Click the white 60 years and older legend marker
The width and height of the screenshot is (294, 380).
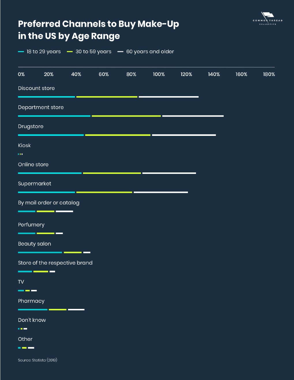pos(120,52)
